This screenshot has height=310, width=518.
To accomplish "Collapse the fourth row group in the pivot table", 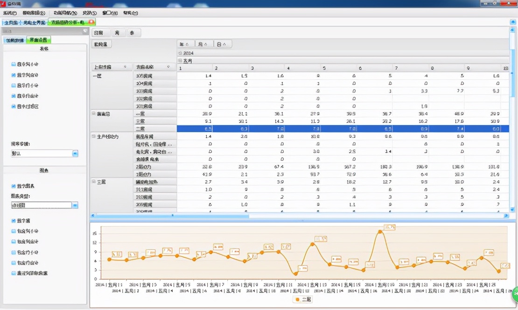I will pos(94,182).
